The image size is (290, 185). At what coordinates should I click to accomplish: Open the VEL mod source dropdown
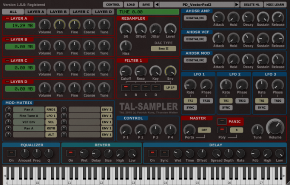[x=51, y=122]
